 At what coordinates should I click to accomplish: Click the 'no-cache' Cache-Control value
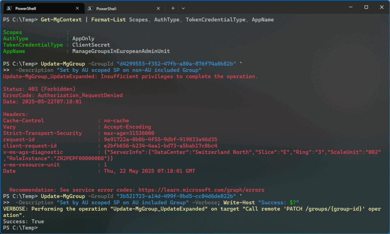pyautogui.click(x=117, y=120)
